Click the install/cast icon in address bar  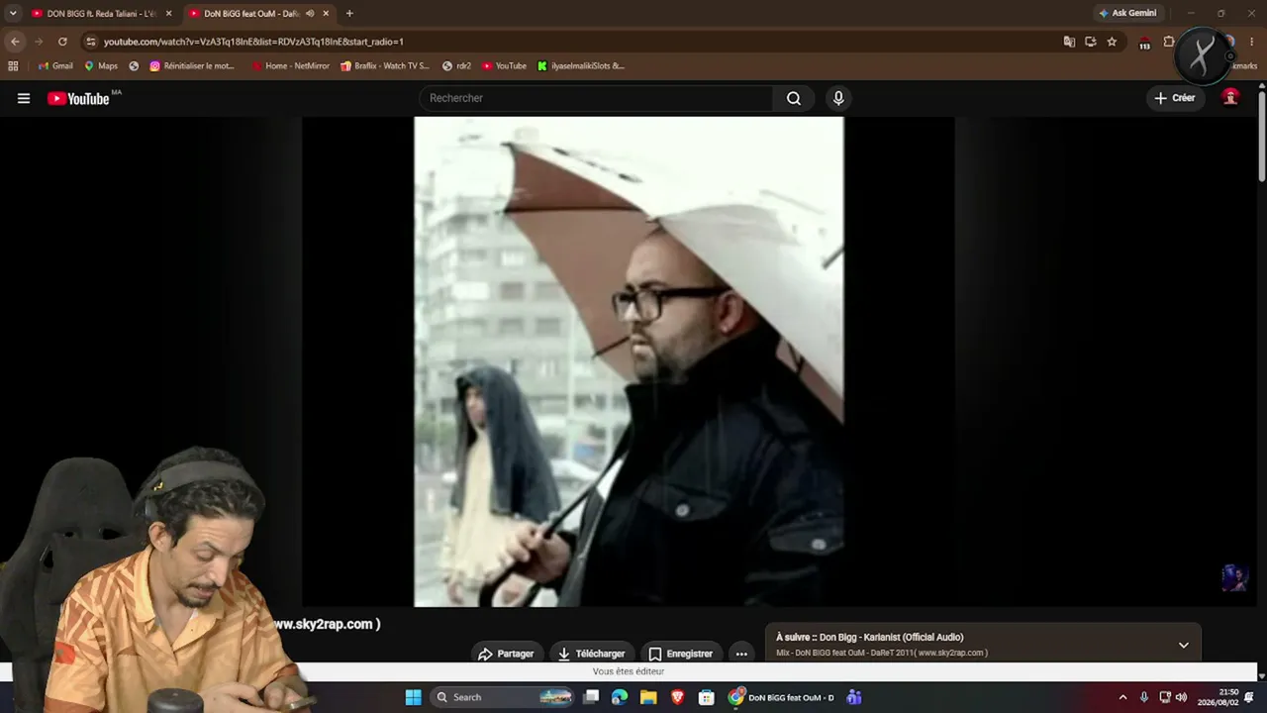coord(1090,42)
